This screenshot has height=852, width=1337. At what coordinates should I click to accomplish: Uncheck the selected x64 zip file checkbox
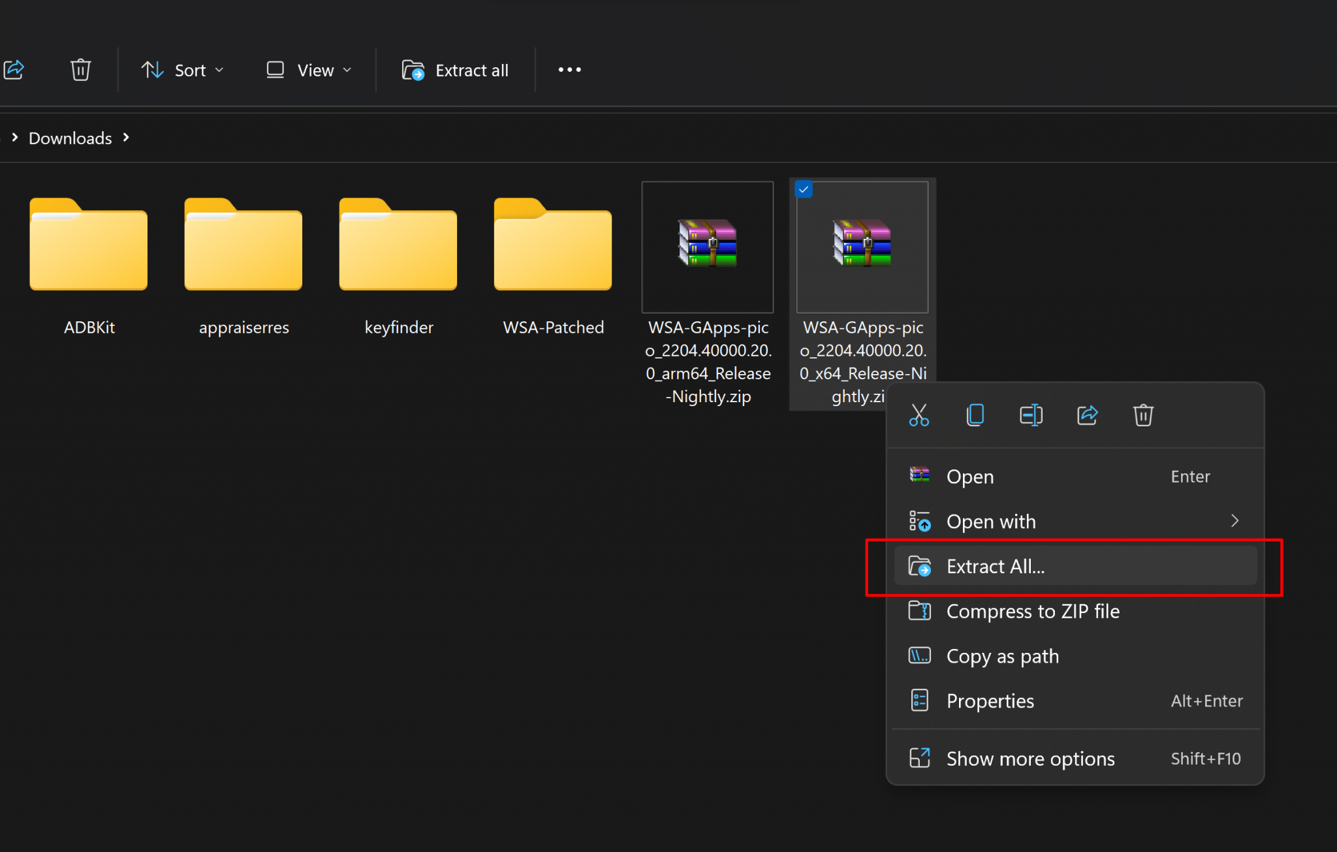tap(804, 189)
